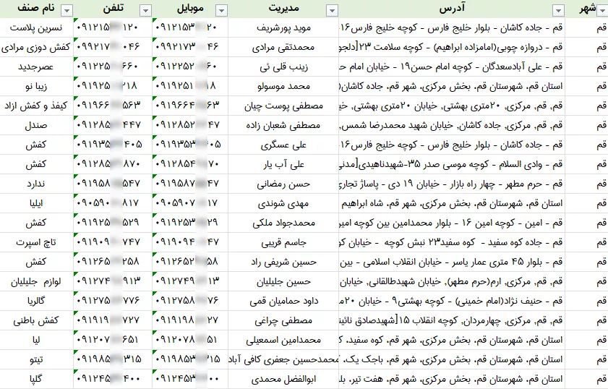Select the cell گلپا
Viewport: 608px width, 389px height.
point(36,379)
